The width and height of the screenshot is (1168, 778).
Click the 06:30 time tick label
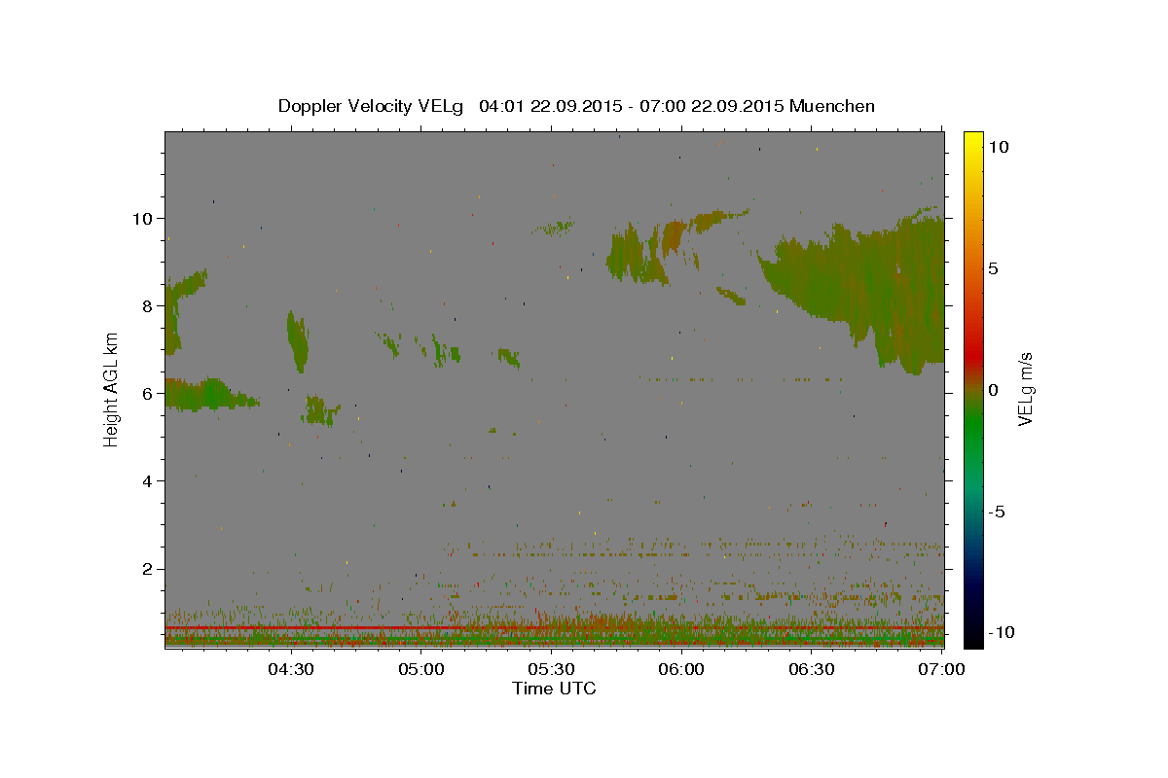click(x=812, y=669)
